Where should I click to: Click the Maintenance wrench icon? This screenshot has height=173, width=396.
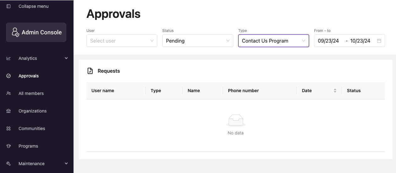(x=8, y=164)
